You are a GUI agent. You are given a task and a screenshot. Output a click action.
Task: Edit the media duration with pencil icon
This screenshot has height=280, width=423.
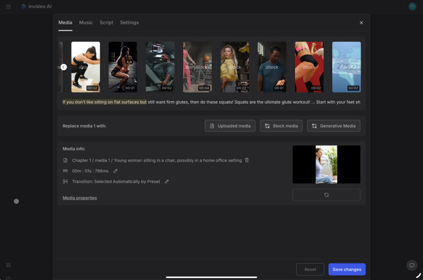[x=116, y=171]
